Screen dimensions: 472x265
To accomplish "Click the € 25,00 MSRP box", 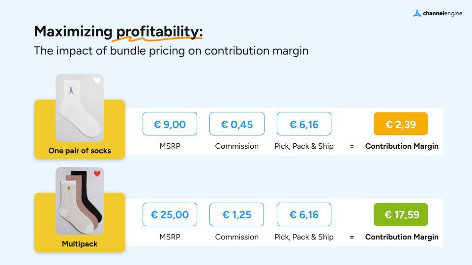I will [x=170, y=214].
